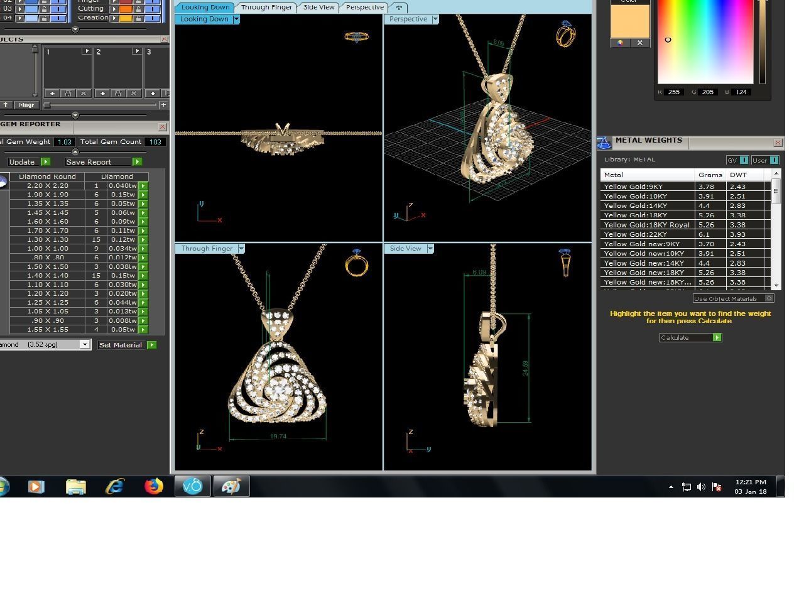The width and height of the screenshot is (804, 603).
Task: Toggle the GV switch in Metal Weights
Action: [744, 160]
